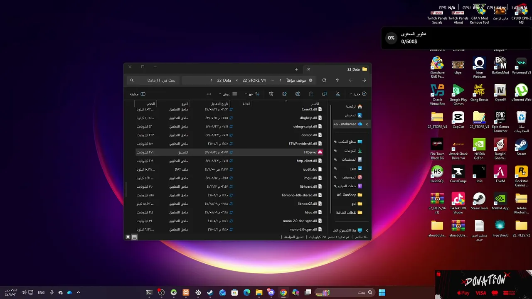The image size is (532, 299).
Task: Expand breadcrumb chevron after 22_Data
Action: (x=211, y=80)
